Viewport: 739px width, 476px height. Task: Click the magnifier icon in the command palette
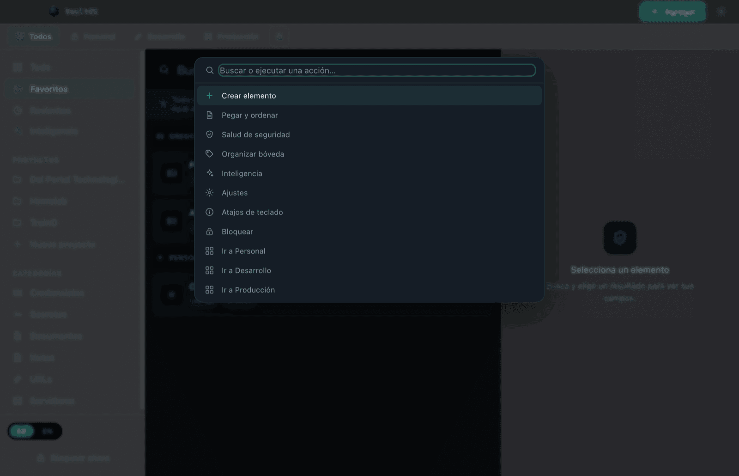tap(210, 70)
